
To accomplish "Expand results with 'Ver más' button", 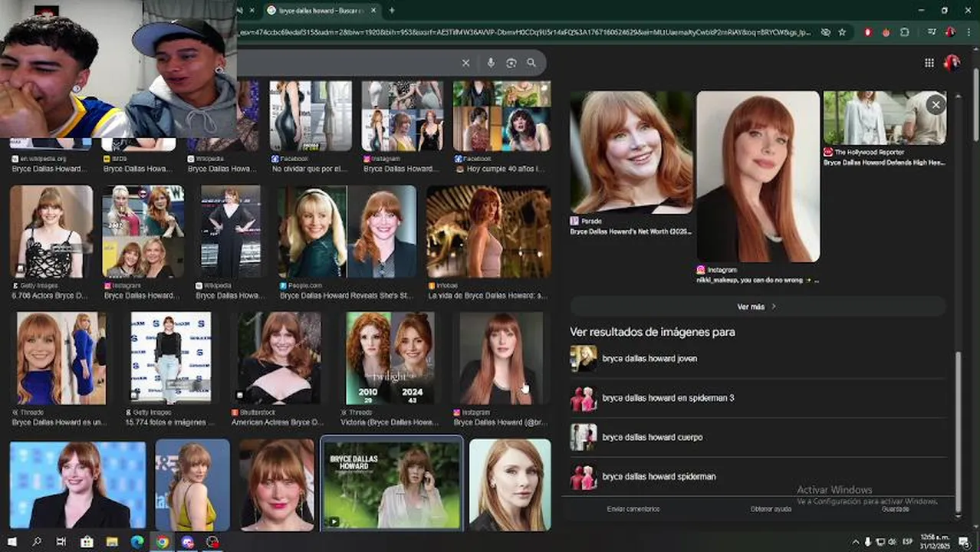I will (x=757, y=307).
